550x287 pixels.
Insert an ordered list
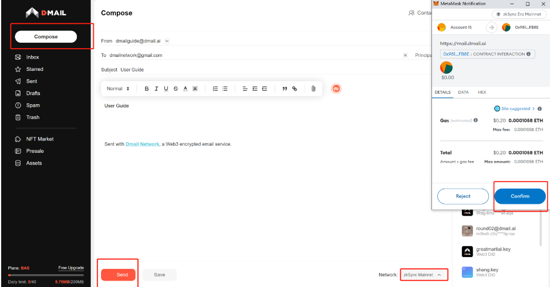coord(215,89)
